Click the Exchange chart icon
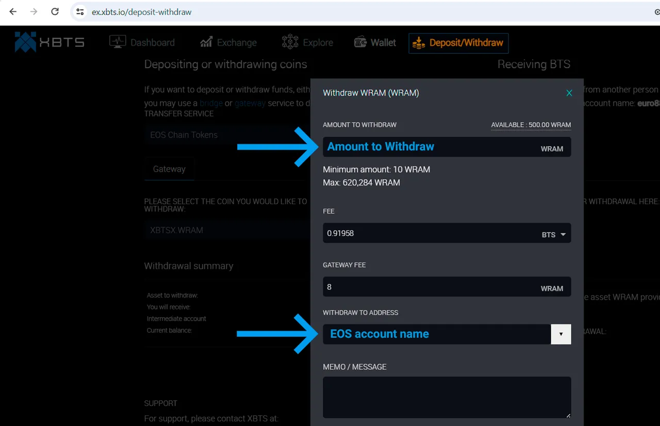The height and width of the screenshot is (426, 660). 206,42
